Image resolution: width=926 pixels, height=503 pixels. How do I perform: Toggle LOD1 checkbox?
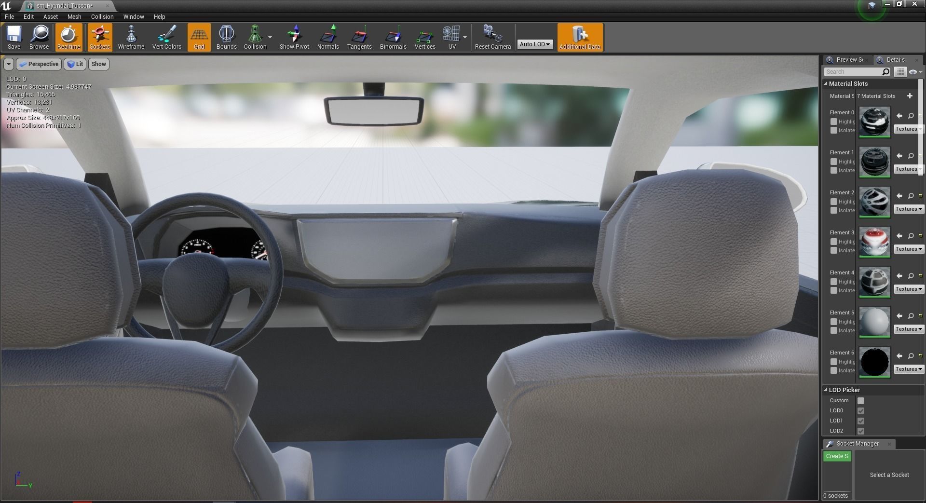click(861, 421)
